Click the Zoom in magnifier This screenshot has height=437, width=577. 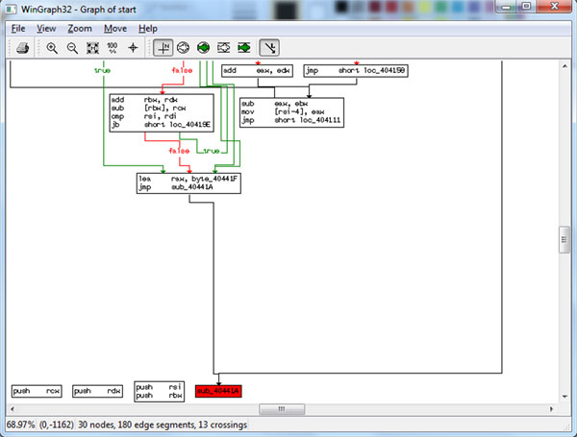click(x=52, y=48)
